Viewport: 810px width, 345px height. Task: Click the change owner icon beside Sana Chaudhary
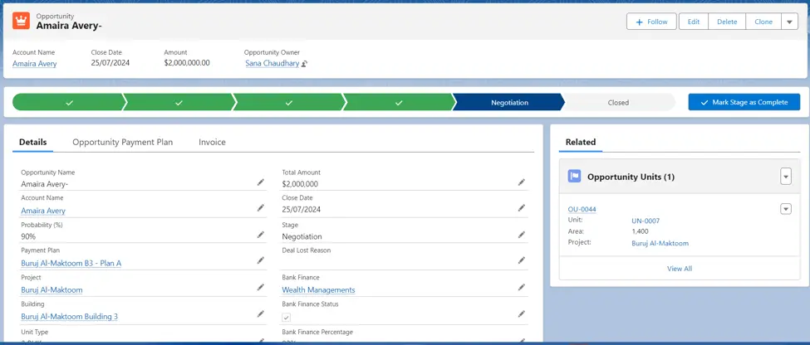[x=305, y=64]
